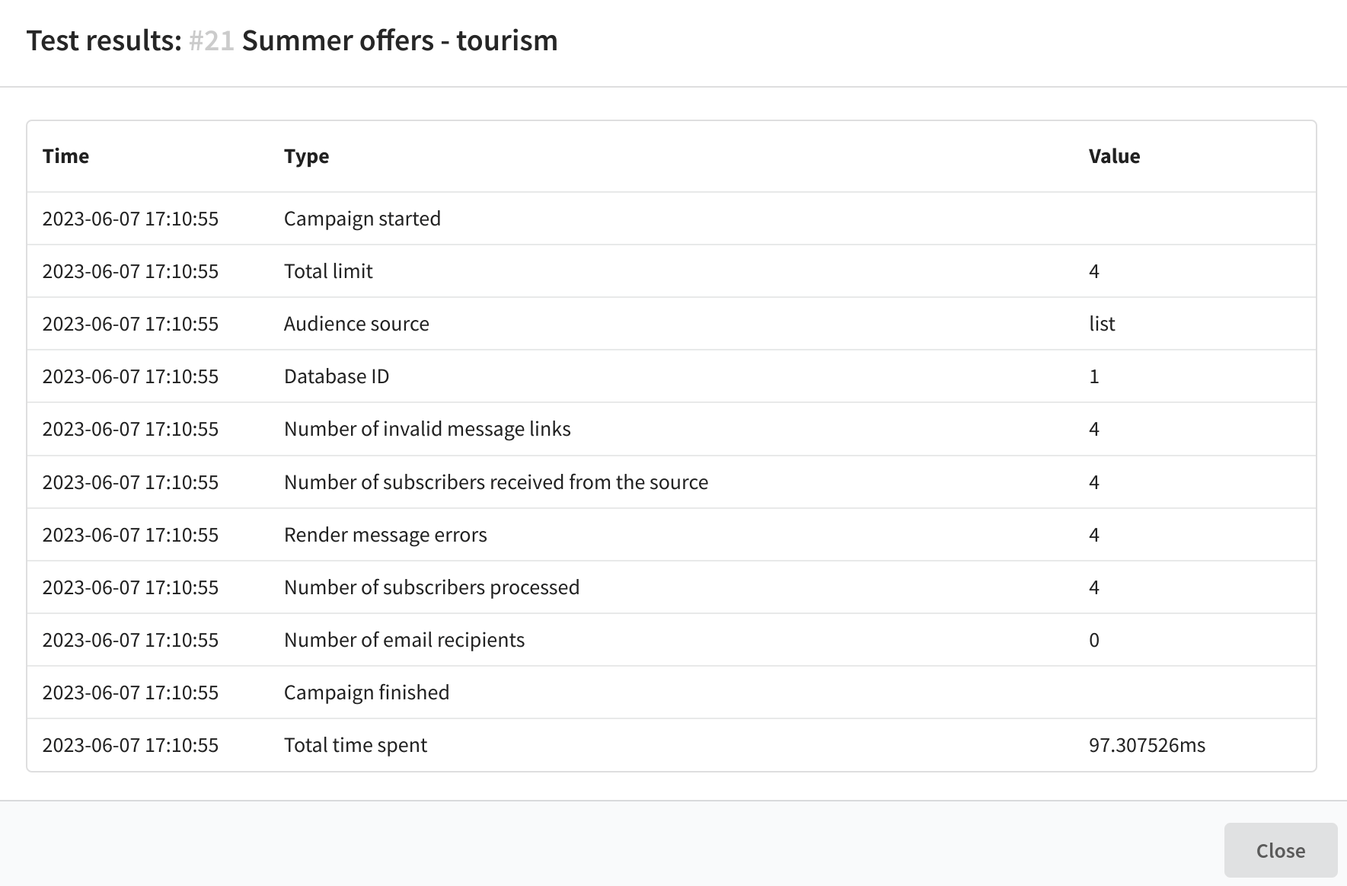
Task: Select the Total time spent row
Action: pyautogui.click(x=356, y=745)
